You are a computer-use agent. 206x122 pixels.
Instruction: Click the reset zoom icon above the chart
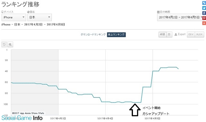4,45
